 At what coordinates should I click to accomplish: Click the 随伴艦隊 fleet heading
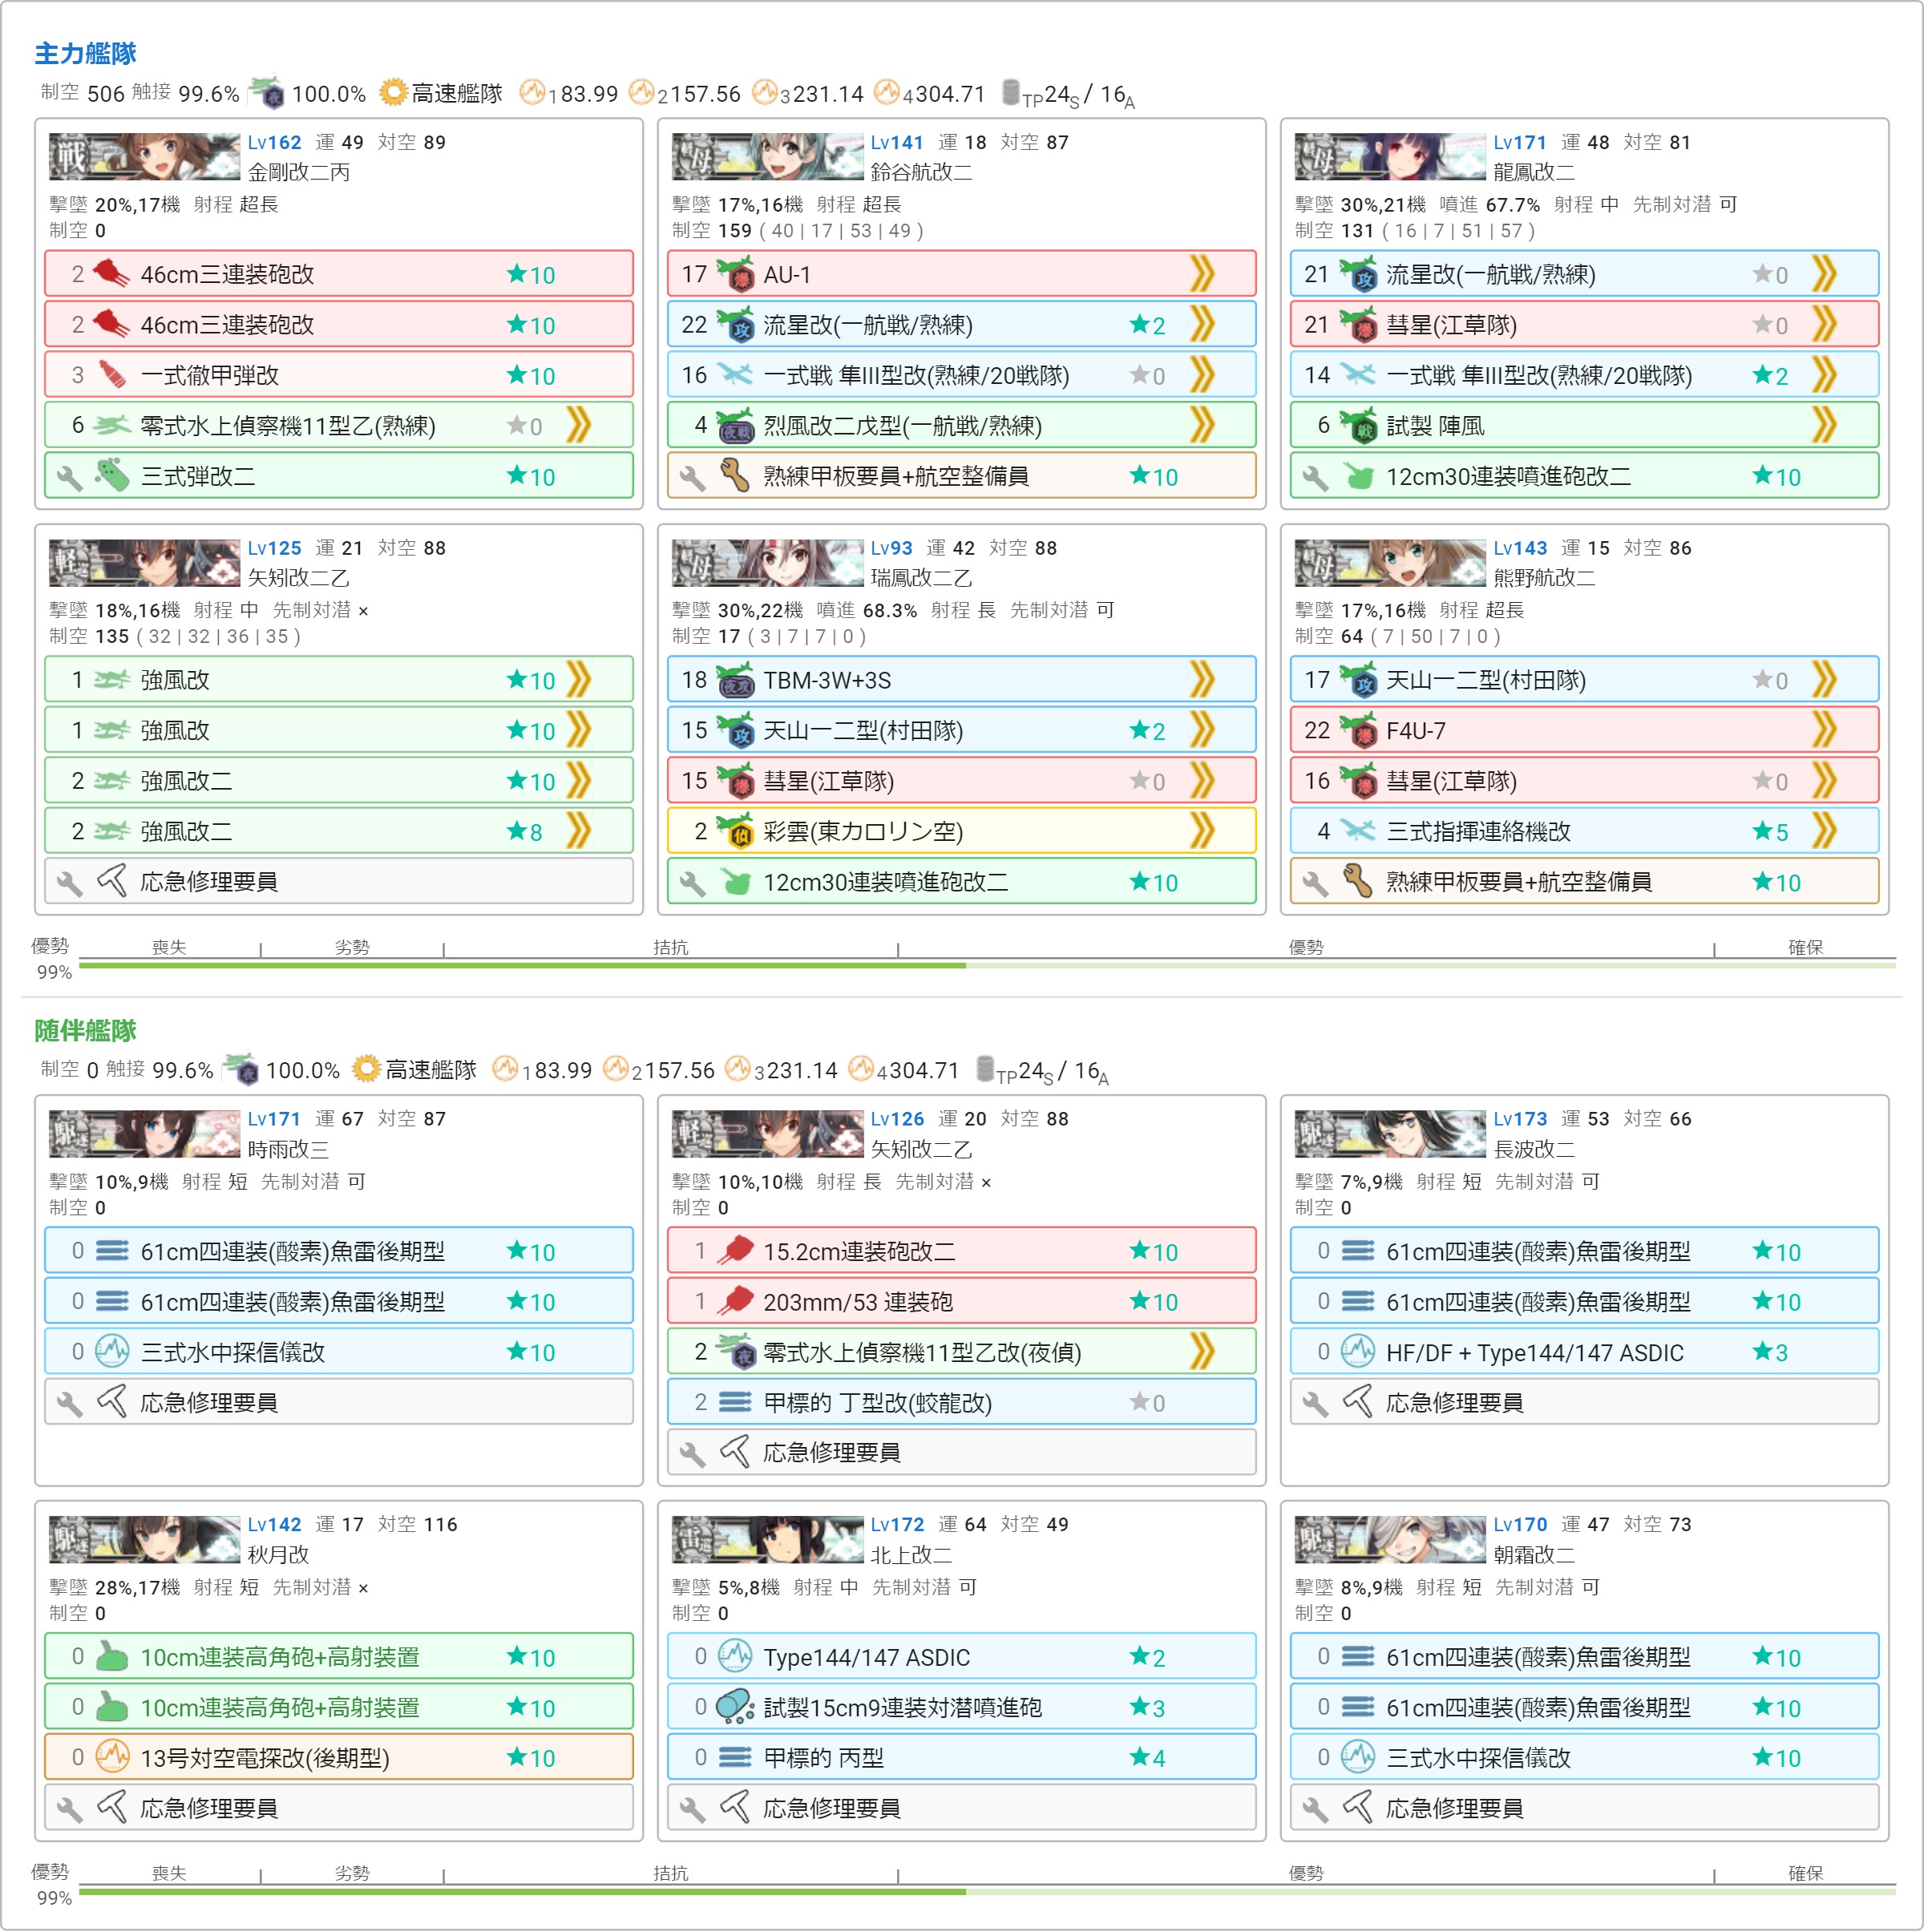(x=85, y=1030)
